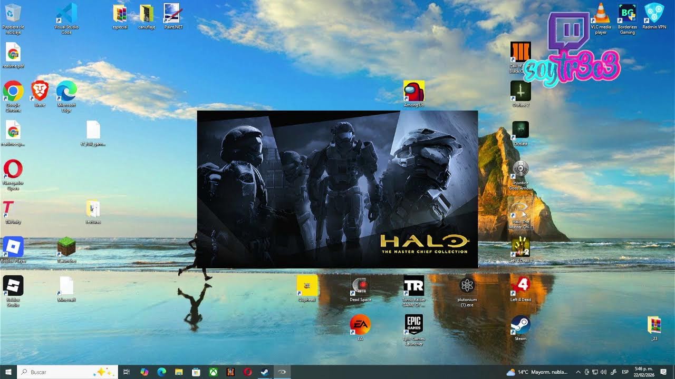Open the Epic Games Launcher desktop shortcut
Viewport: 675px width, 379px height.
[414, 331]
